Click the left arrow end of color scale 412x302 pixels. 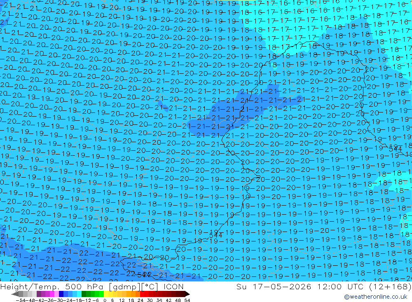pyautogui.click(x=15, y=294)
